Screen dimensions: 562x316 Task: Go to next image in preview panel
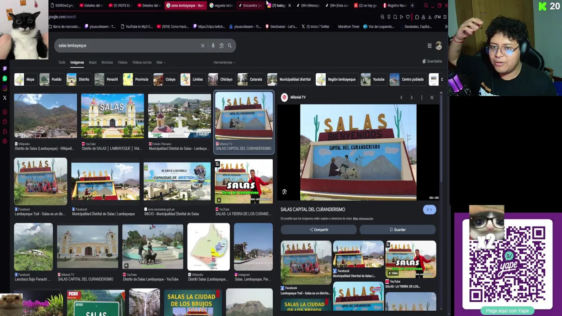click(x=411, y=97)
